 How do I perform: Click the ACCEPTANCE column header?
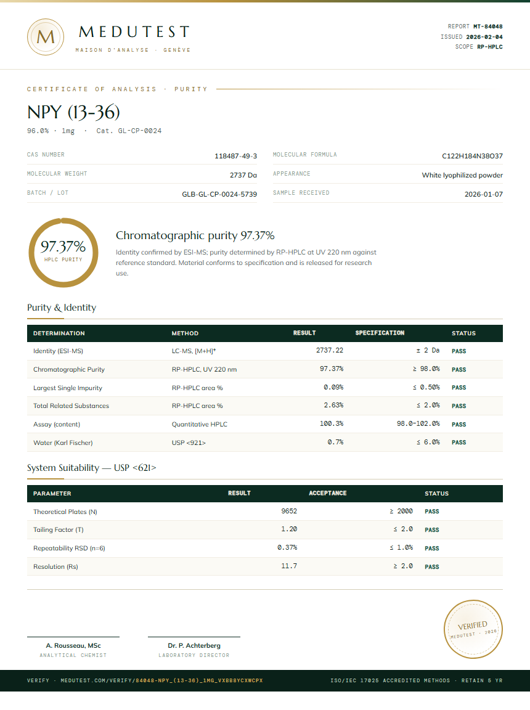click(328, 493)
